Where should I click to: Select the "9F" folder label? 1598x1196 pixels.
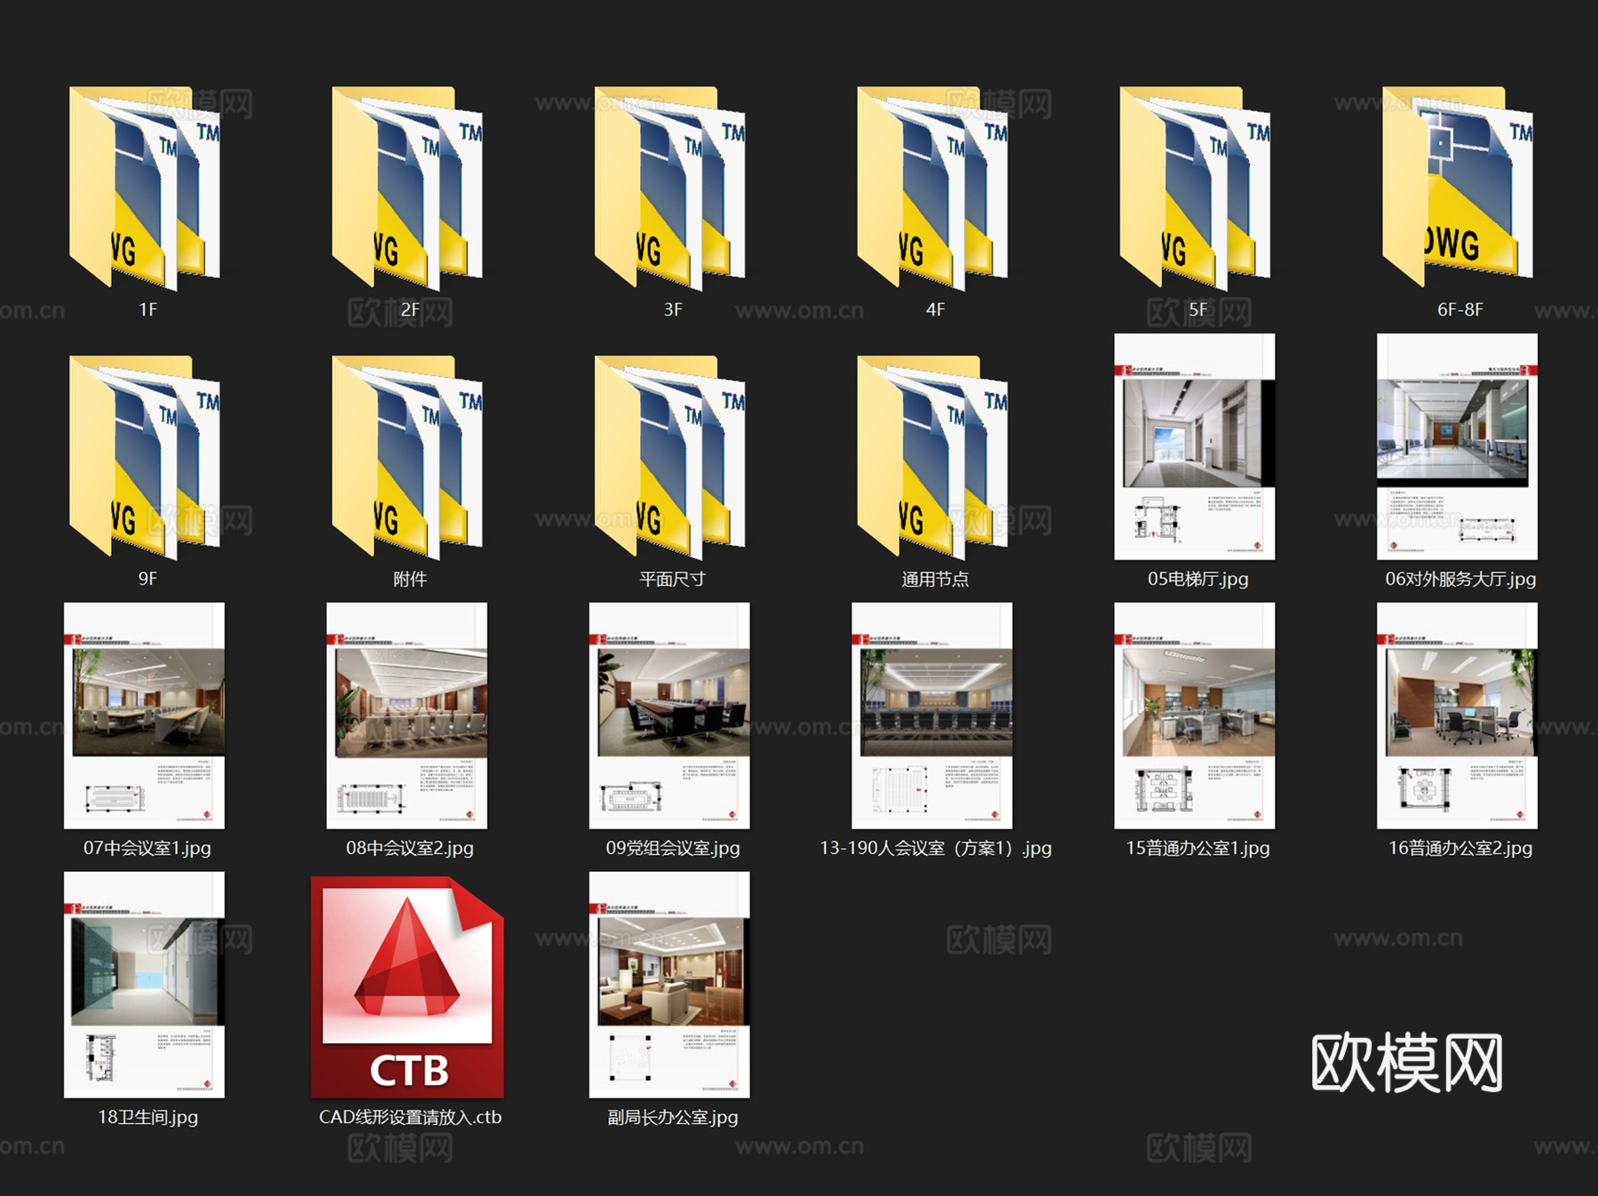[148, 579]
